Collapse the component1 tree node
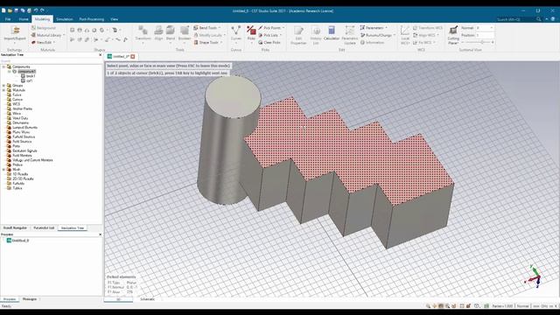This screenshot has width=560, height=315. point(10,72)
